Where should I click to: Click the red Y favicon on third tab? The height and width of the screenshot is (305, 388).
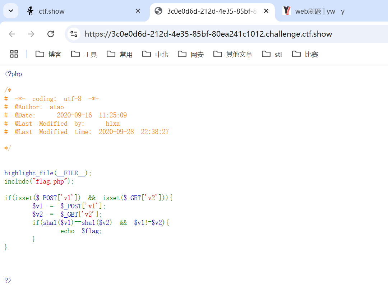[x=287, y=11]
